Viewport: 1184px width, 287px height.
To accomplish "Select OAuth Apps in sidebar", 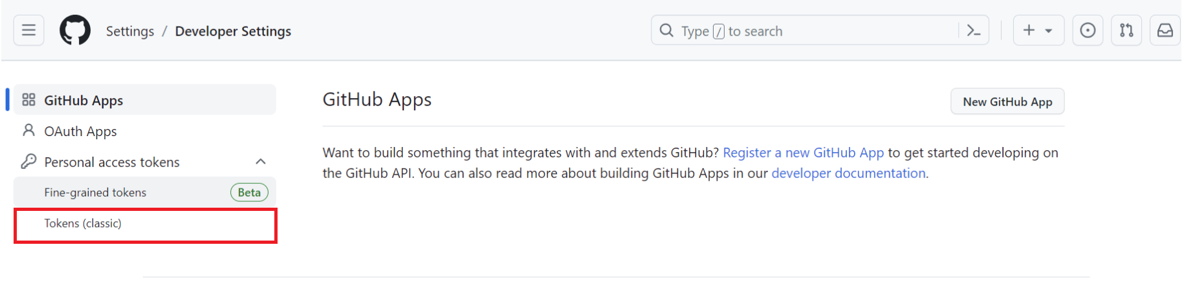I will (80, 132).
